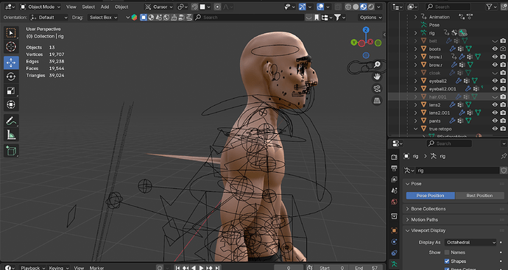Toggle camera view icon in viewport

pyautogui.click(x=377, y=89)
